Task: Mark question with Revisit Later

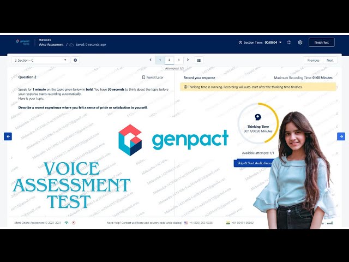Action: (153, 78)
